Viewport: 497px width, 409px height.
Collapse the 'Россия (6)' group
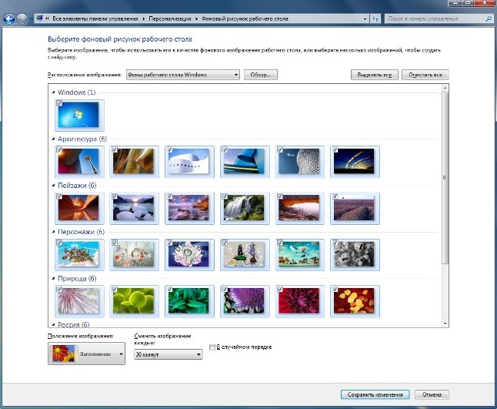pos(53,324)
